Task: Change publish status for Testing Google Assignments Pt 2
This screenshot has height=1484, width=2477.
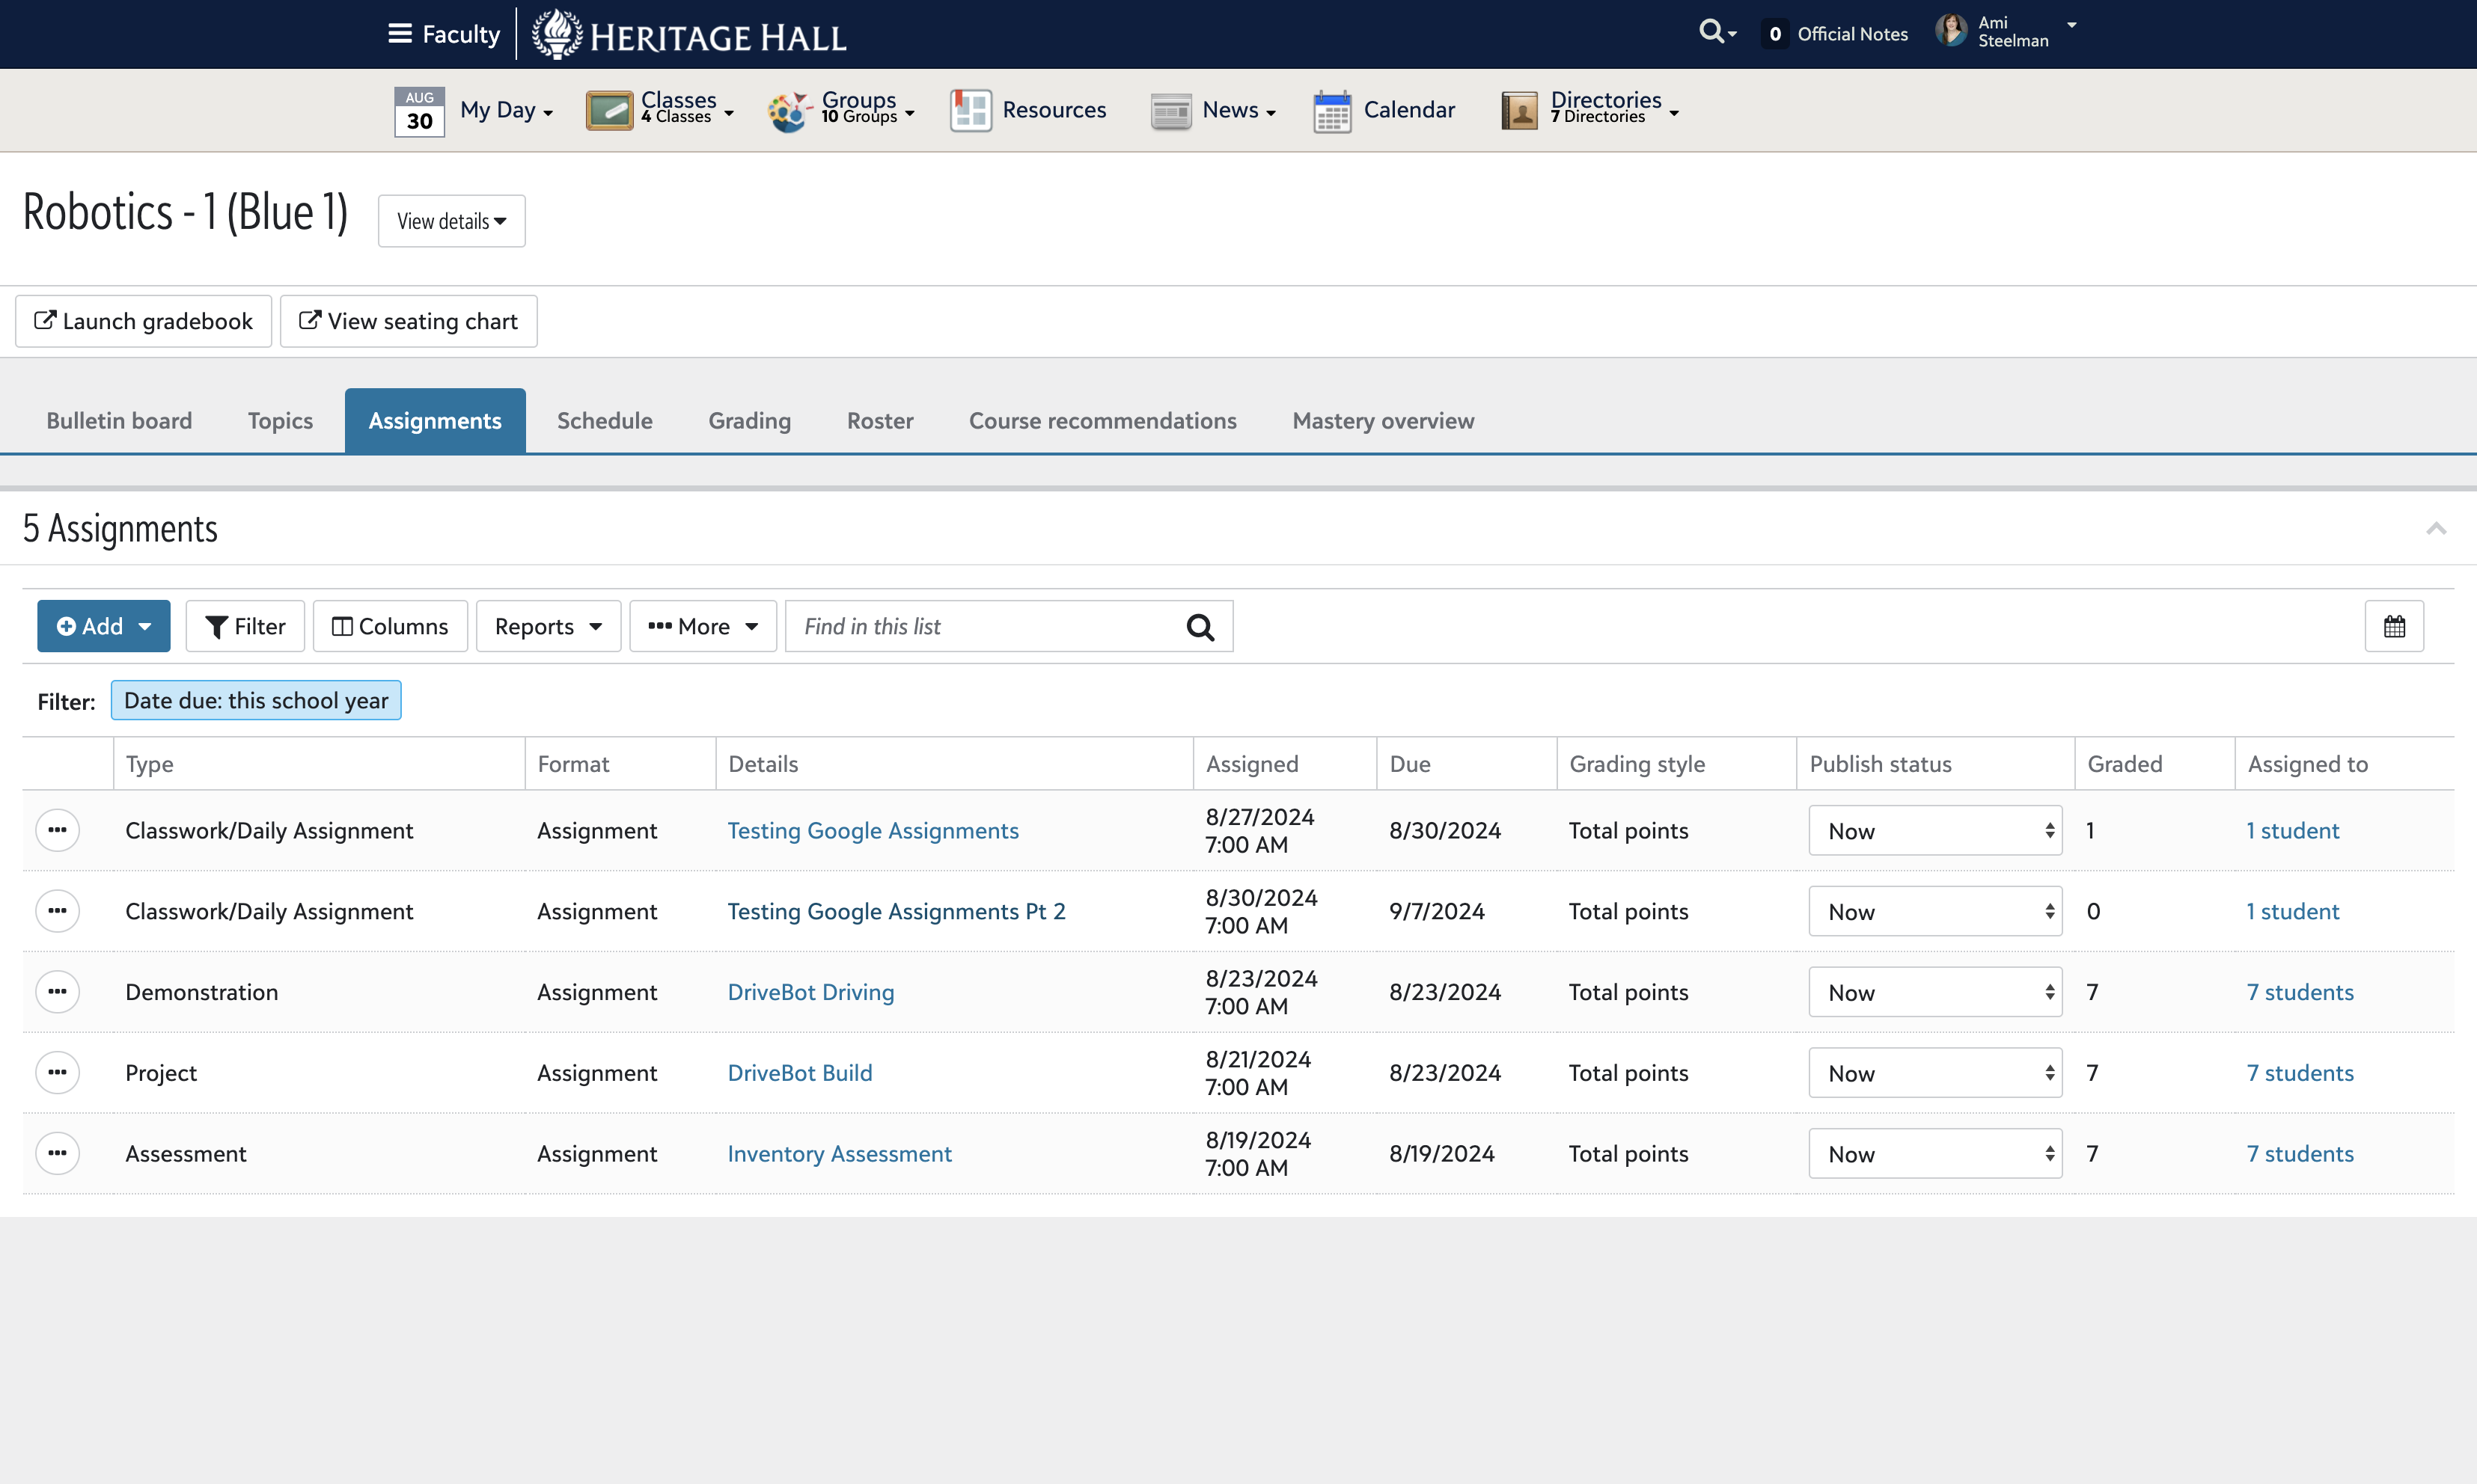Action: click(x=1936, y=911)
